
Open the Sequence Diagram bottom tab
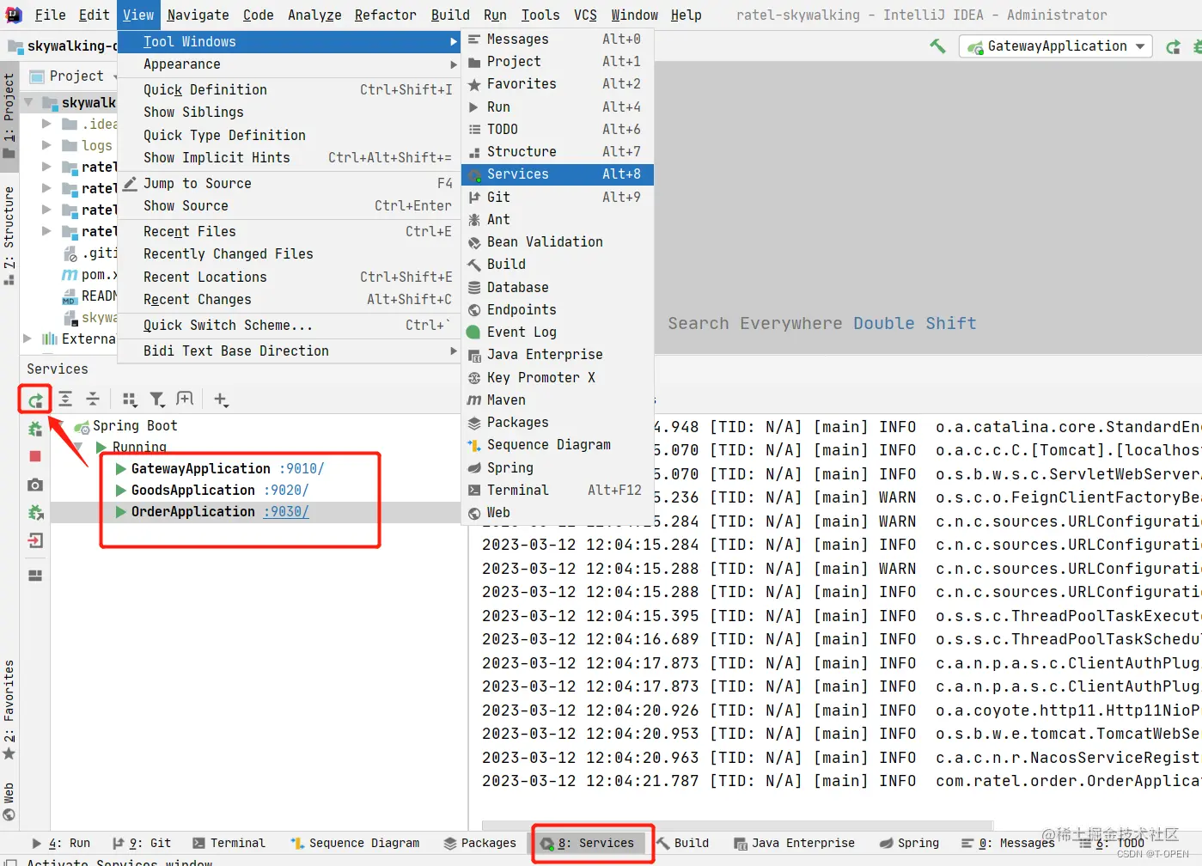pyautogui.click(x=355, y=843)
